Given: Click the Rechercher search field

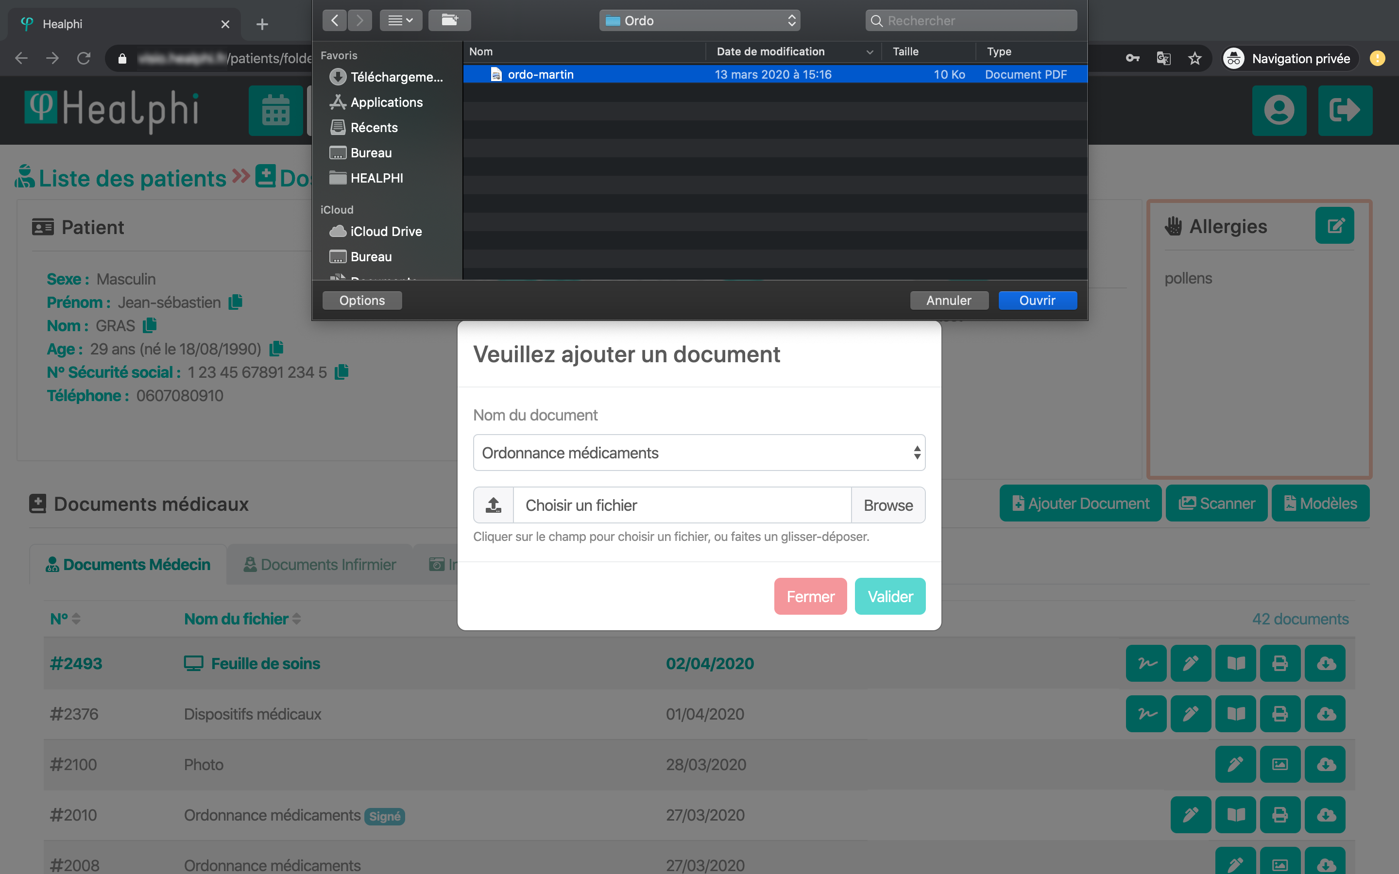Looking at the screenshot, I should coord(971,21).
